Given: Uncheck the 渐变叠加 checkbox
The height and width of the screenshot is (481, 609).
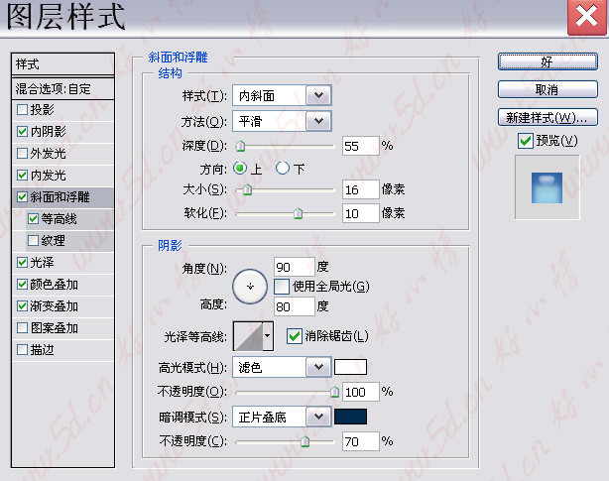Looking at the screenshot, I should point(22,305).
